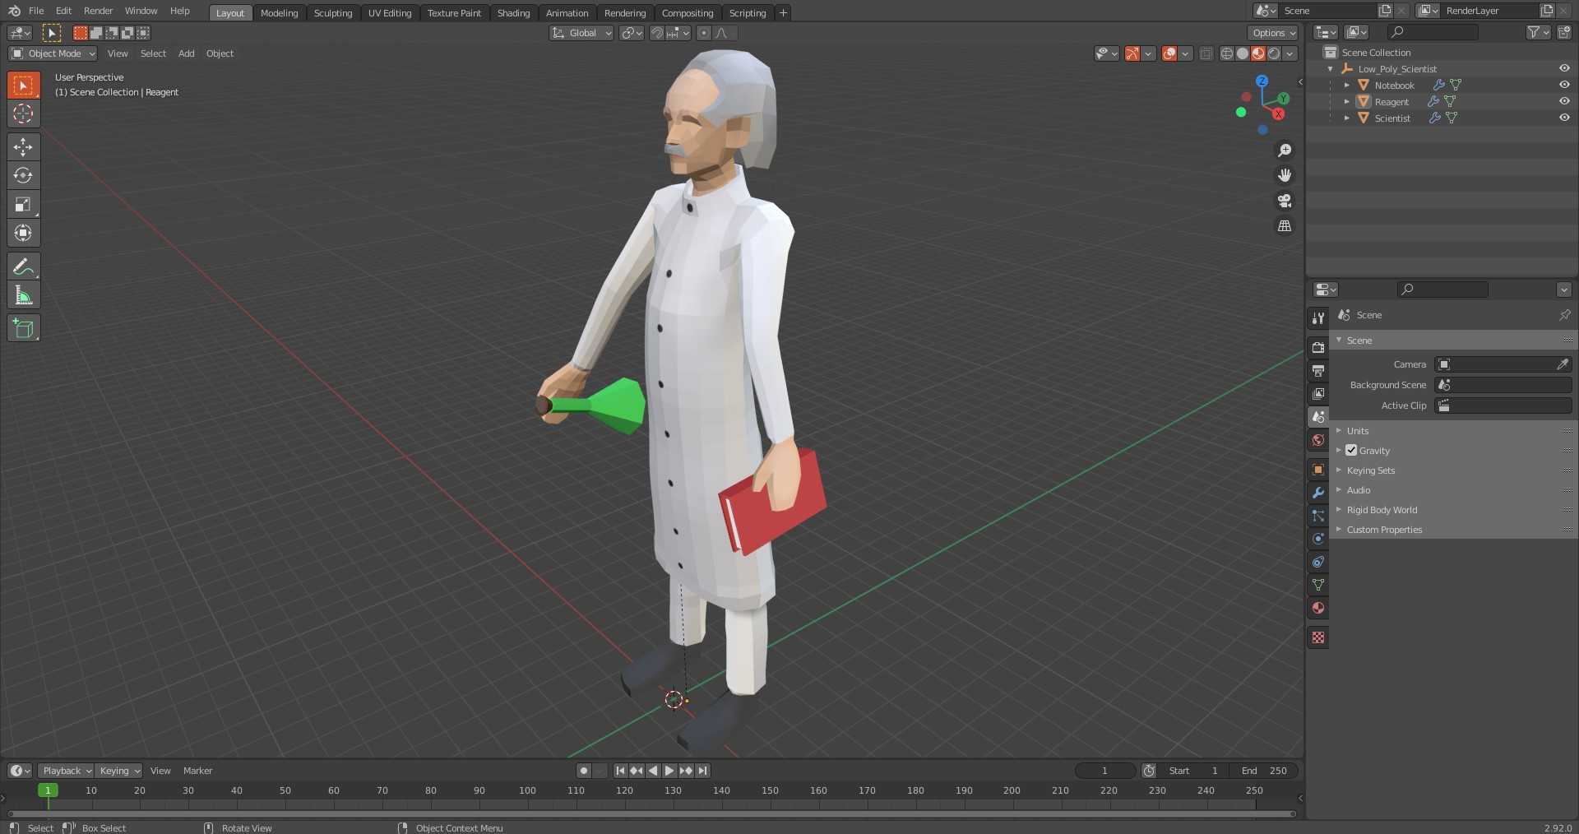Open Material properties tab

coord(1318,608)
